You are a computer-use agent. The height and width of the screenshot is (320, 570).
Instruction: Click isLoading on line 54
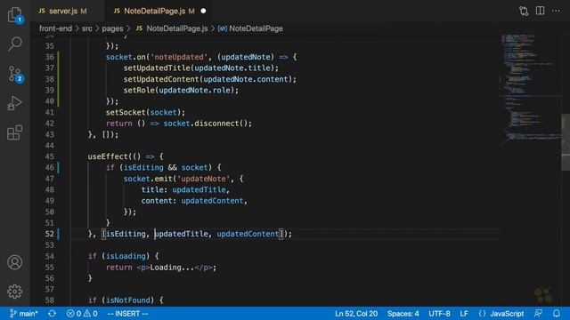pyautogui.click(x=126, y=256)
